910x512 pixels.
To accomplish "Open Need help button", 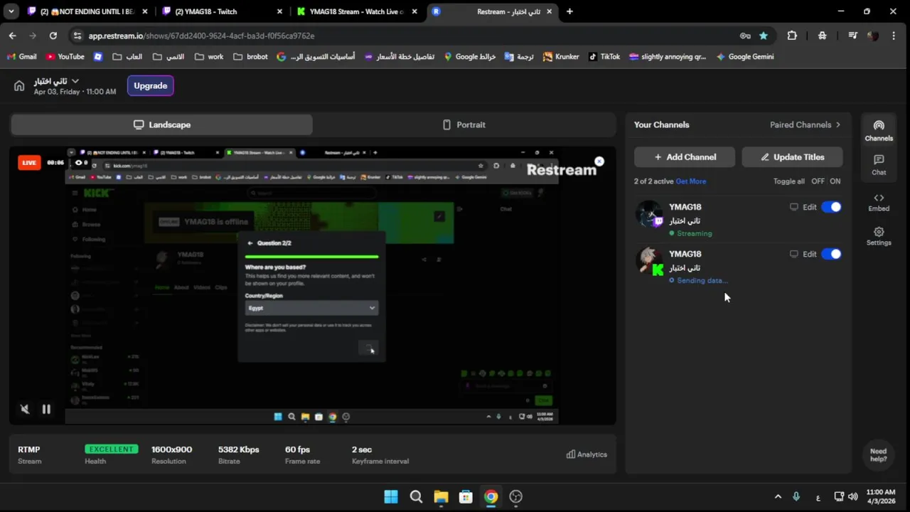I will coord(879,455).
